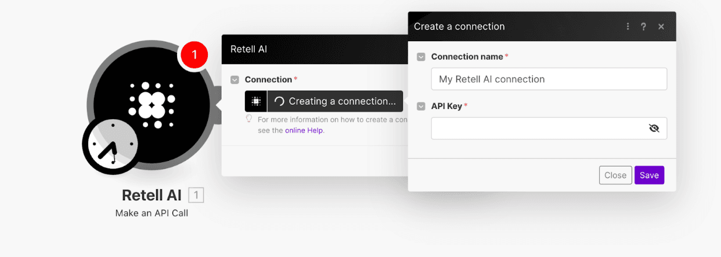Click the lightbulb hint icon
721x257 pixels.
pyautogui.click(x=249, y=119)
